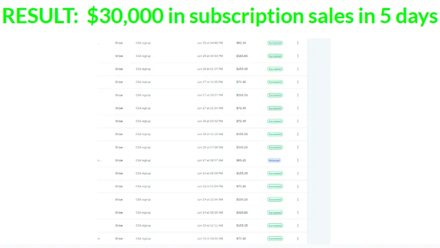Open the three-dot menu on the Refunded row
Viewport: 440px width, 248px height.
point(298,160)
